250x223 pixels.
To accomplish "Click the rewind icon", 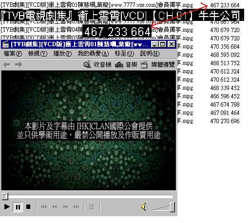I will tap(55, 207).
